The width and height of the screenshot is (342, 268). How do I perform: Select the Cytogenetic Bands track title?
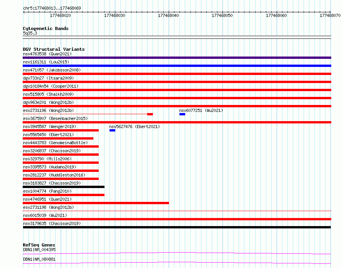(x=46, y=28)
